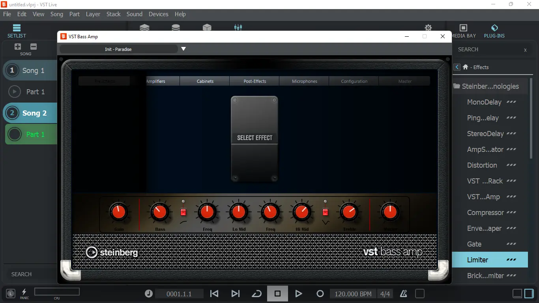Open the 4/4 time signature selector
This screenshot has height=303, width=539.
point(385,294)
